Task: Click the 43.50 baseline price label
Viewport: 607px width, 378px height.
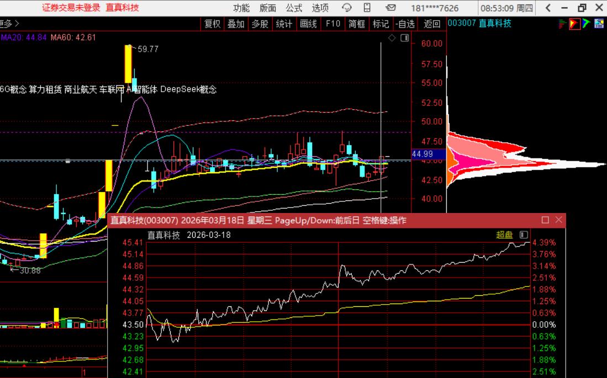Action: [x=133, y=324]
